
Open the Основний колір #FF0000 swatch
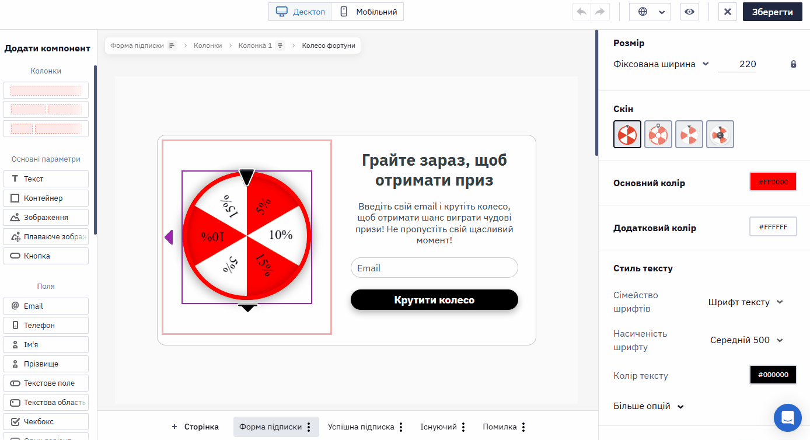pos(773,182)
